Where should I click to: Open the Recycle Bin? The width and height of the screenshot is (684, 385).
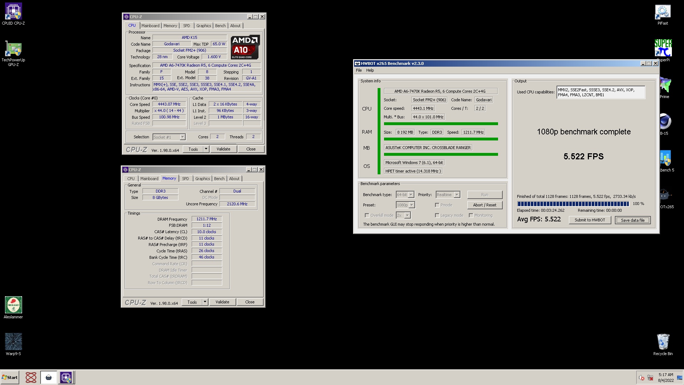pos(663,344)
